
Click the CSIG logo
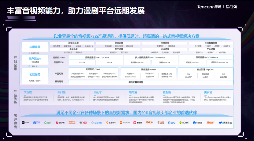(x=231, y=7)
